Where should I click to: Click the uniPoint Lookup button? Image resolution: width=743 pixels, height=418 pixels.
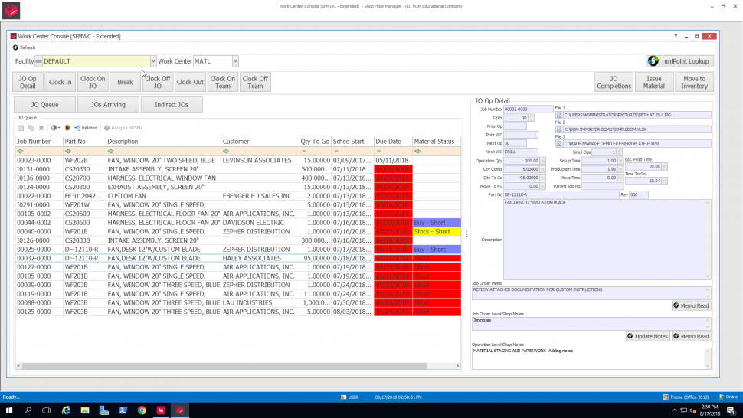(x=679, y=61)
